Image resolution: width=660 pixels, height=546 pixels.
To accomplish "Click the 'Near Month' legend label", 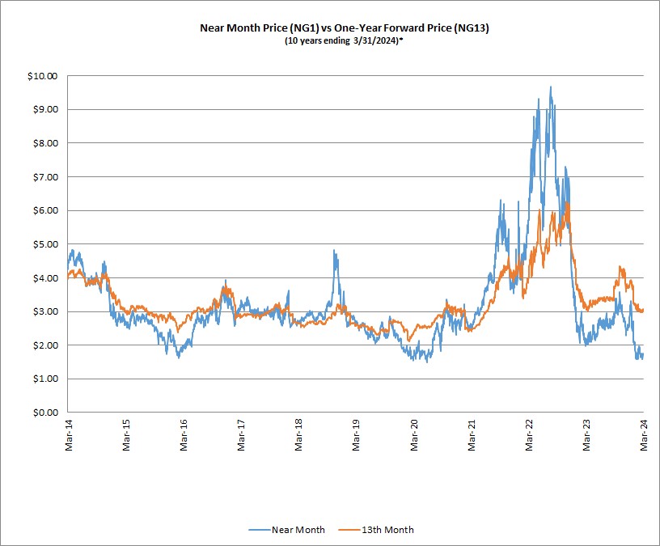I will point(298,530).
